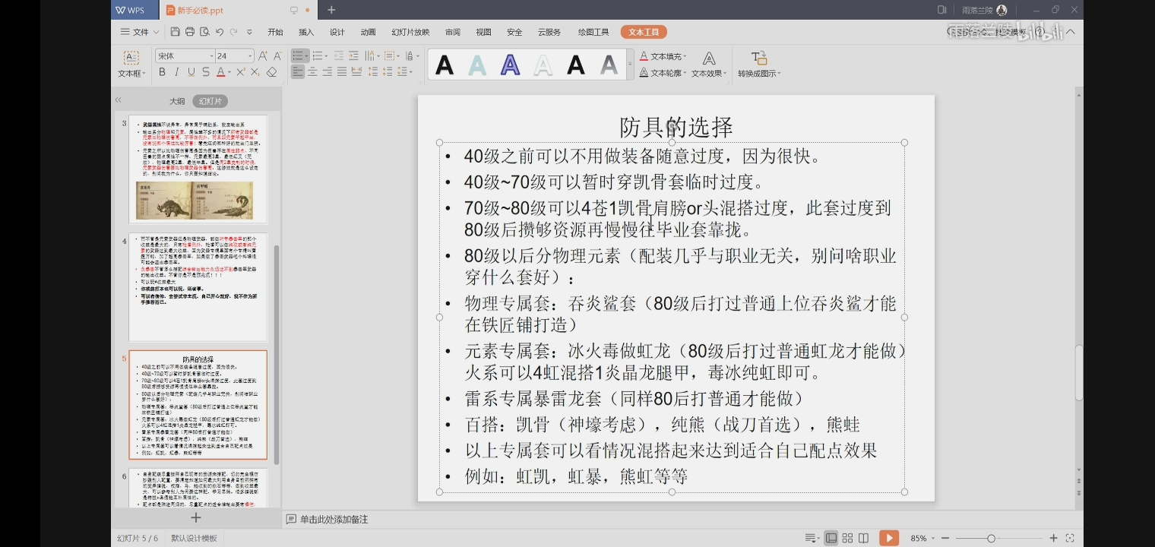Insert a text box (文本框)

tap(131, 65)
